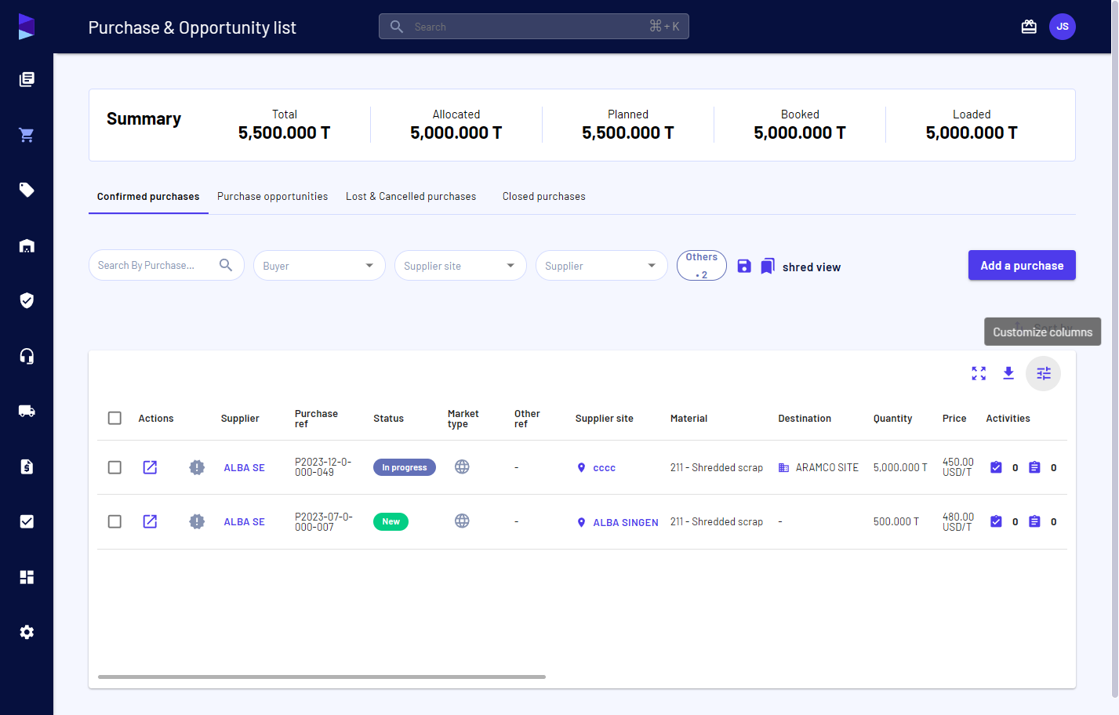Click the gear badge icon in cccc row

pos(197,467)
